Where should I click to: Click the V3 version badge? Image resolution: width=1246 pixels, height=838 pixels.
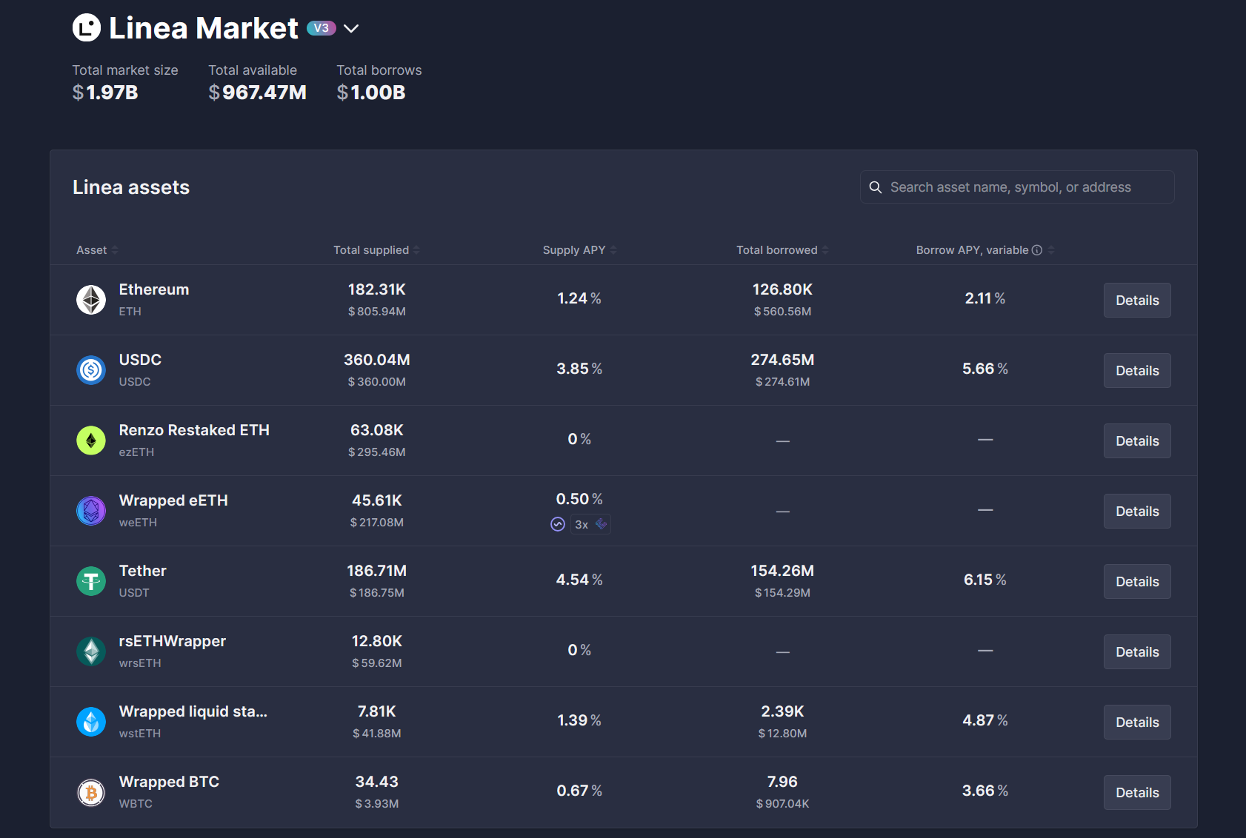(x=321, y=28)
